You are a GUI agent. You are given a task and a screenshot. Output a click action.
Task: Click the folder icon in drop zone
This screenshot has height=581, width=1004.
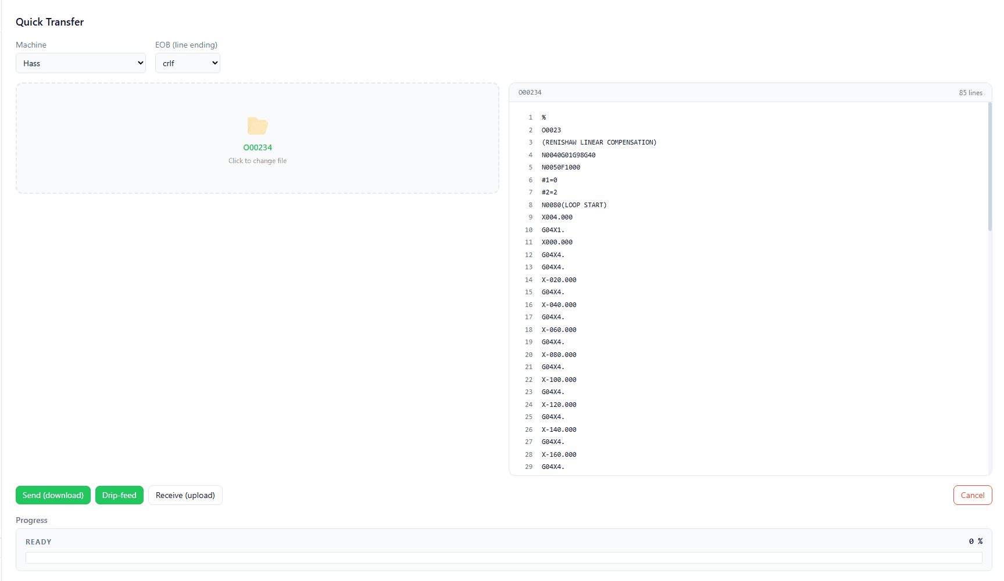(258, 125)
